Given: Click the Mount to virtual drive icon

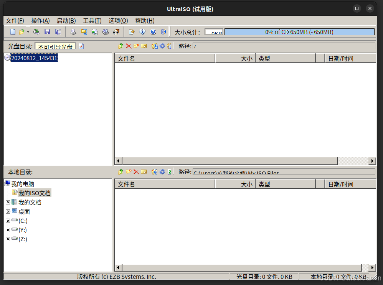Looking at the screenshot, I should coord(105,32).
